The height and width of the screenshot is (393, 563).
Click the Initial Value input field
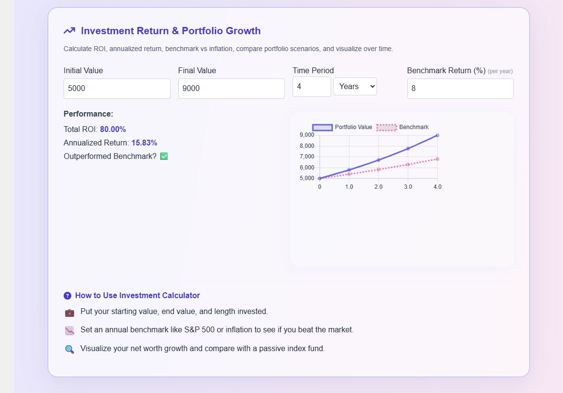(117, 89)
